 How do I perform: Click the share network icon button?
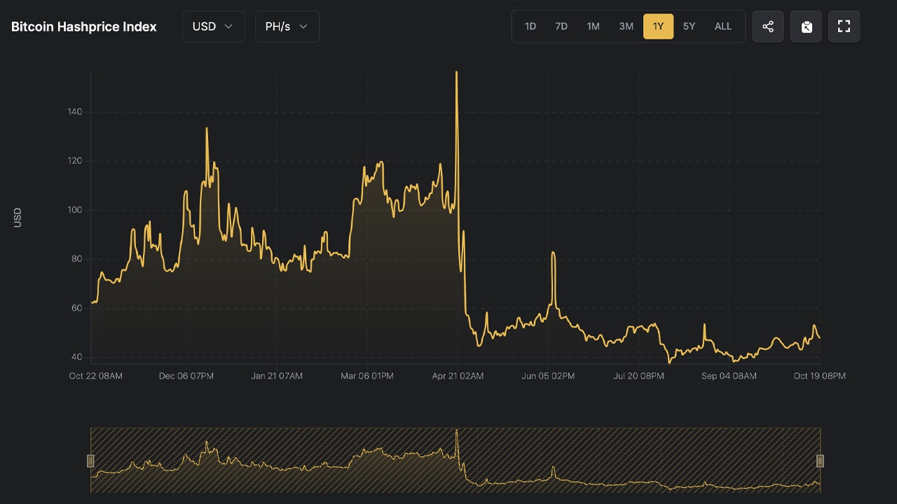767,26
